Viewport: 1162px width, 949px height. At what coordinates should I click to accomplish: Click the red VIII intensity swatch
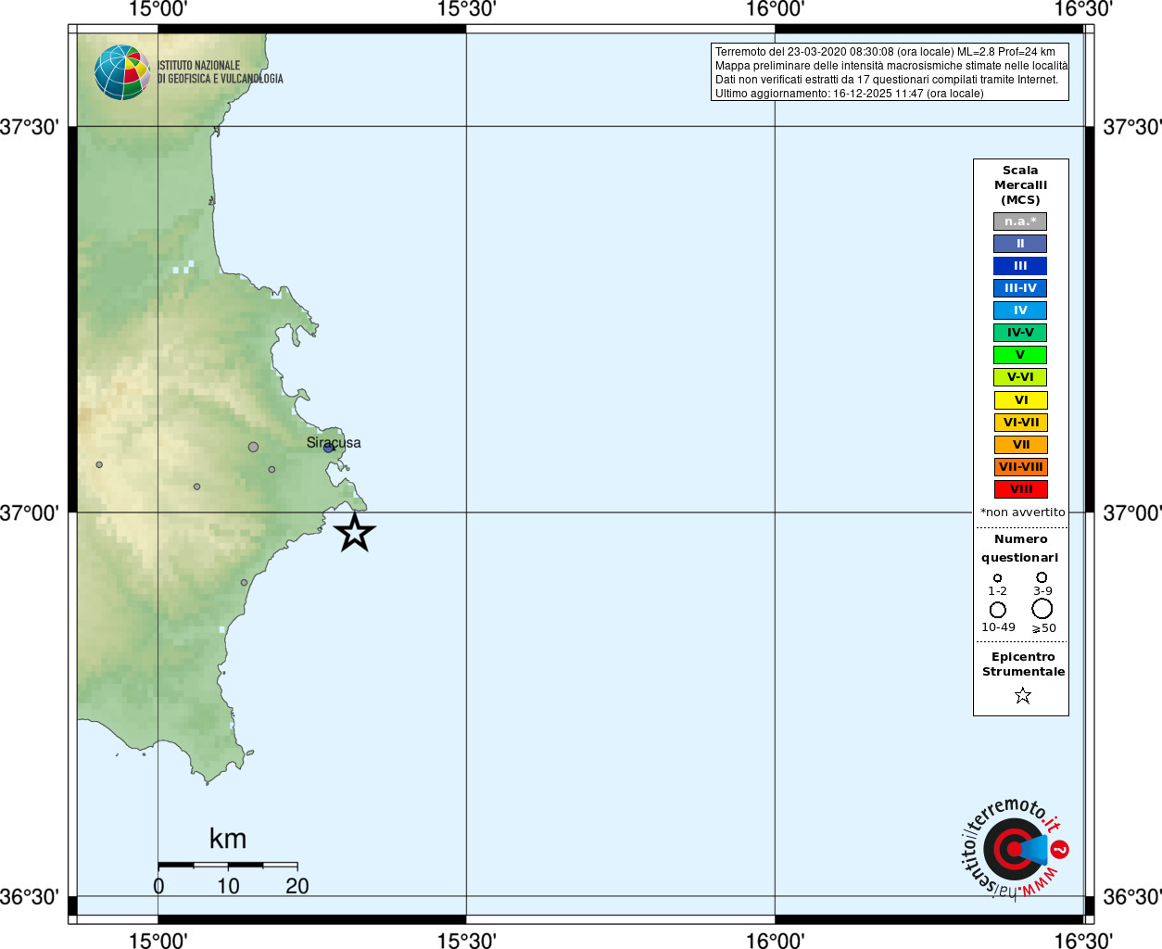point(1020,489)
